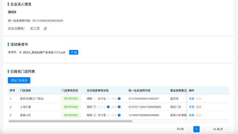Click the blue help icon in 上海大厦 row

click(119, 107)
